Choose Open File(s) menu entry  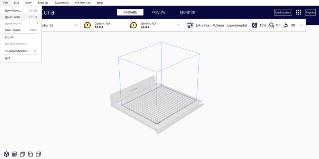(x=21, y=17)
